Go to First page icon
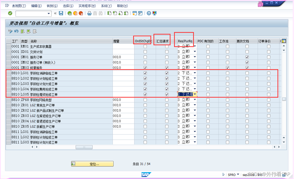The image size is (294, 179). coord(109,13)
